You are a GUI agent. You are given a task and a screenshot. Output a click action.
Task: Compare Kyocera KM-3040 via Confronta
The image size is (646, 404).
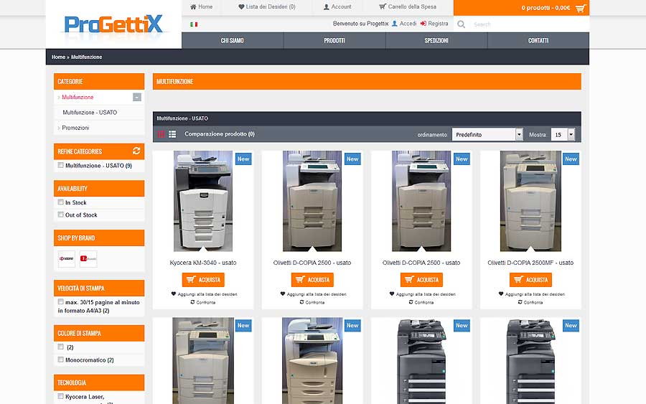coord(203,302)
